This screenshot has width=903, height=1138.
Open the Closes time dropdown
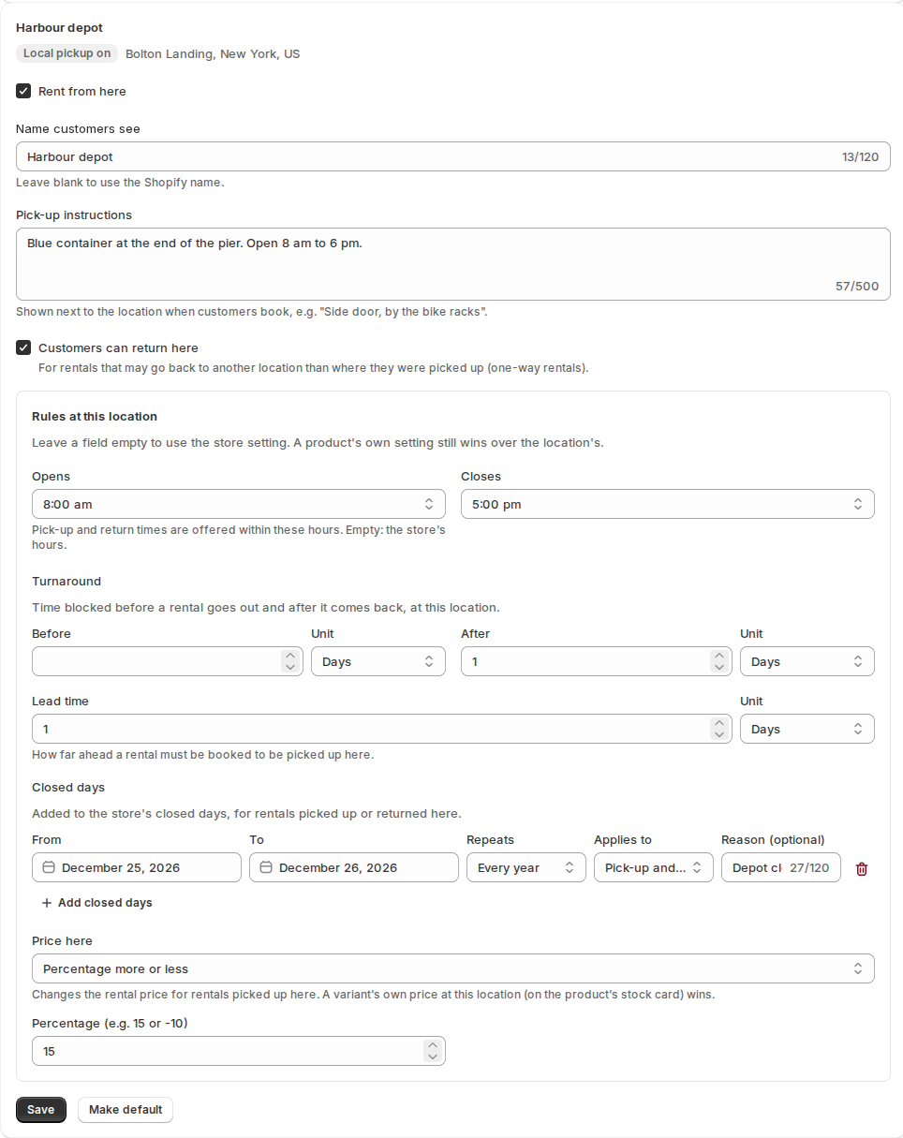668,504
